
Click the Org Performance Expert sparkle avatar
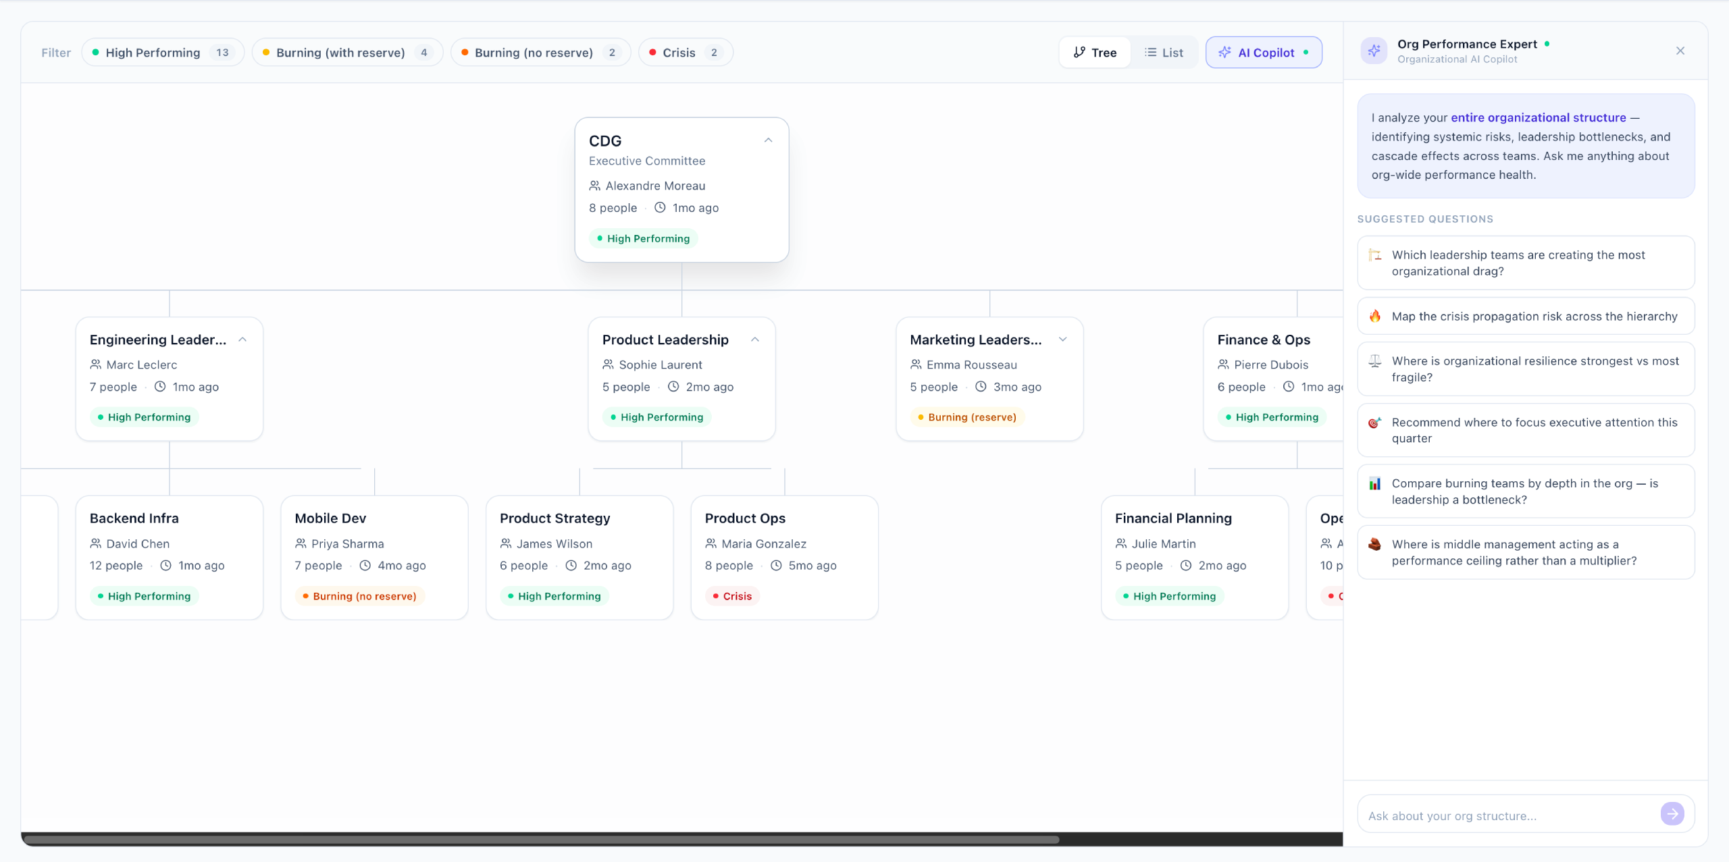click(1374, 51)
